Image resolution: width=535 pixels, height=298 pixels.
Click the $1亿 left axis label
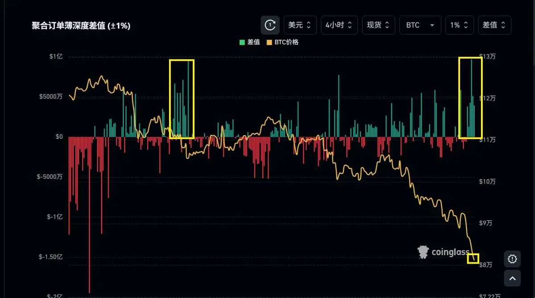click(56, 57)
